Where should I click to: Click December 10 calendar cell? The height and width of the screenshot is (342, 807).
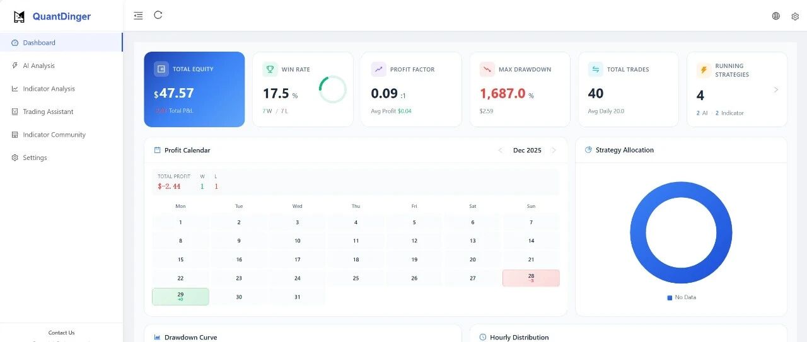tap(298, 241)
